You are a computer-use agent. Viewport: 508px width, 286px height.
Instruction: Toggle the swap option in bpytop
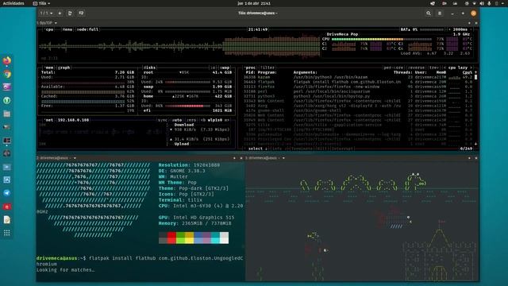click(x=225, y=68)
